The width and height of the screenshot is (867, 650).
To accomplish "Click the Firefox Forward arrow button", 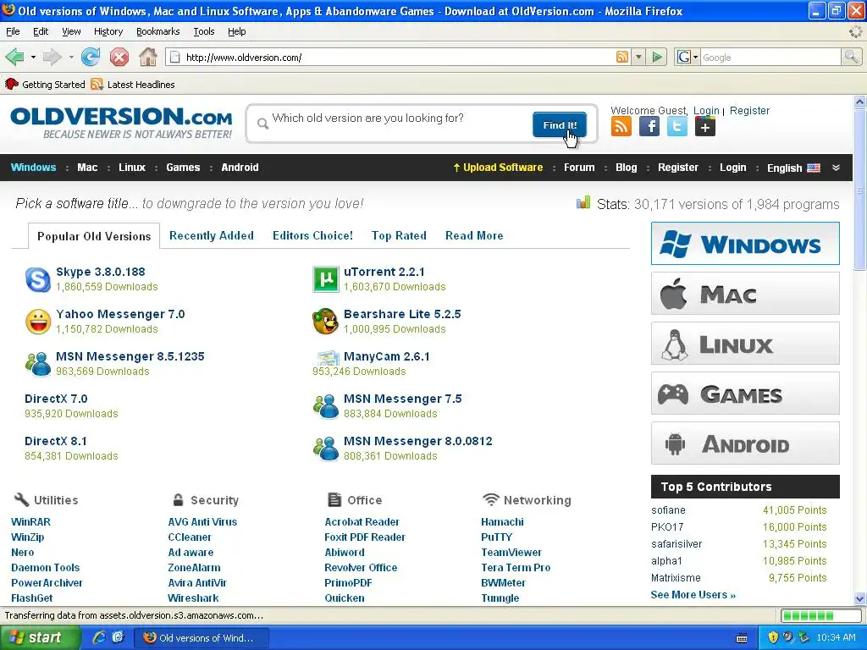I will pyautogui.click(x=52, y=57).
